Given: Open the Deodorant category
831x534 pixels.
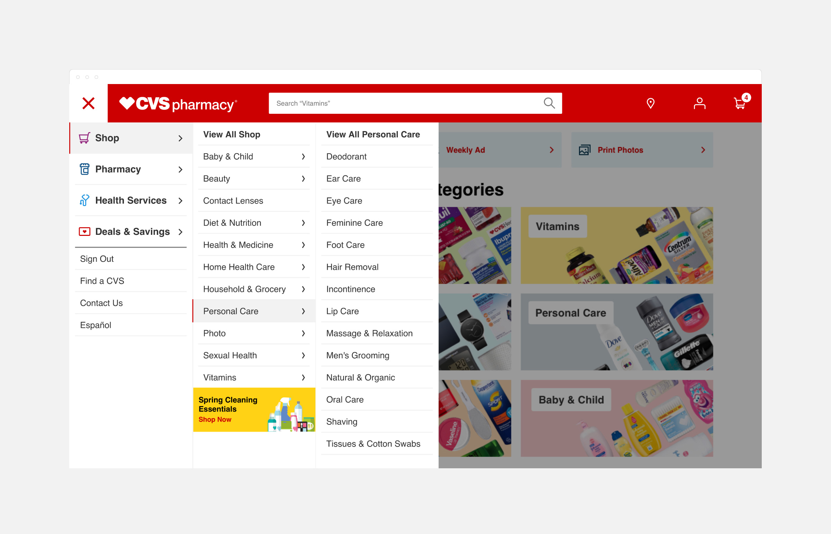Looking at the screenshot, I should 377,157.
